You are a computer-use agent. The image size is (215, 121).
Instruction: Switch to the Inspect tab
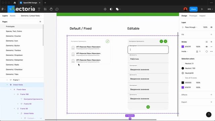point(202,16)
